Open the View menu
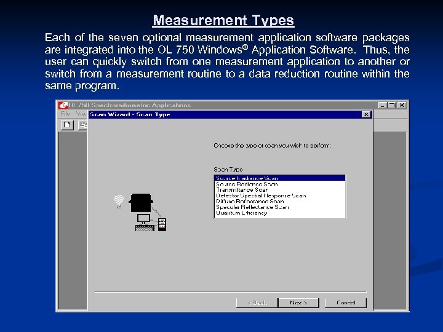Viewport: 443px width, 332px height. (81, 114)
